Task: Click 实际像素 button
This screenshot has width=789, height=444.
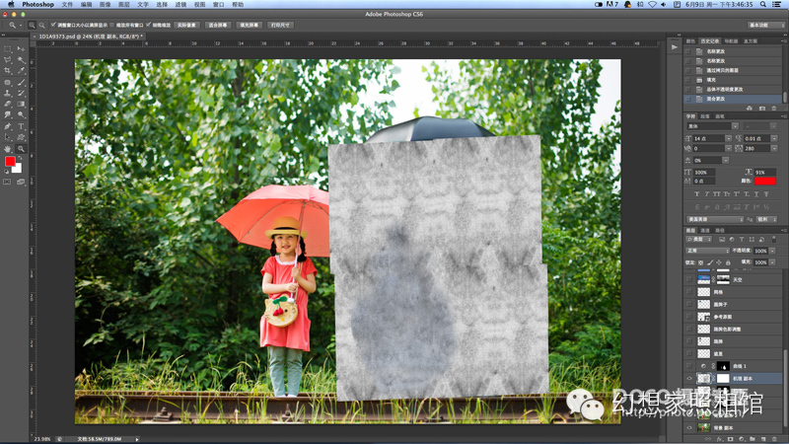Action: (187, 26)
